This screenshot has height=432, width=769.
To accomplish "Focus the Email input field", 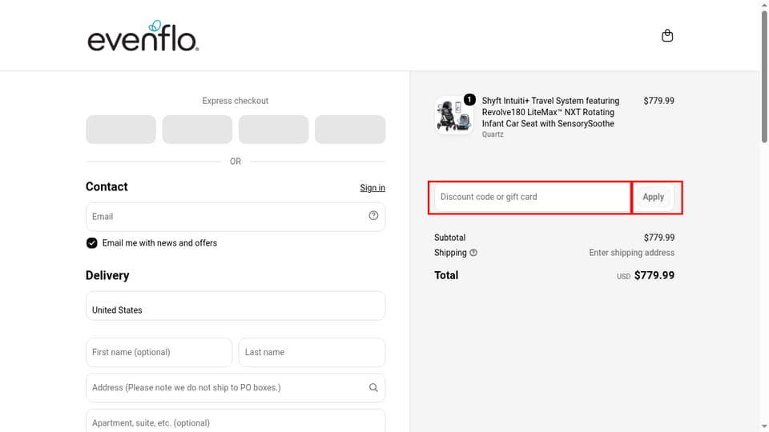I will coord(236,217).
